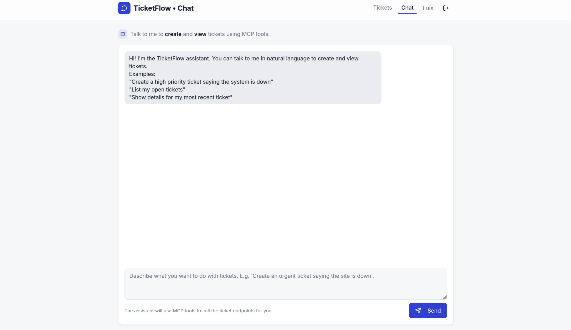
Task: Send the chat message
Action: [428, 311]
